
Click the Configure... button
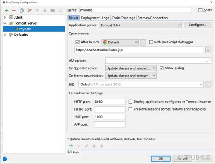197,25
